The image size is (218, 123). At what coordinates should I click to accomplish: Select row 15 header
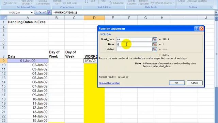(x=3, y=86)
